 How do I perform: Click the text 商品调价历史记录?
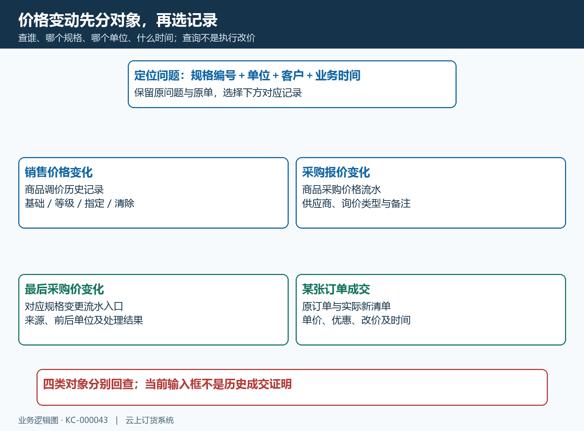click(64, 190)
